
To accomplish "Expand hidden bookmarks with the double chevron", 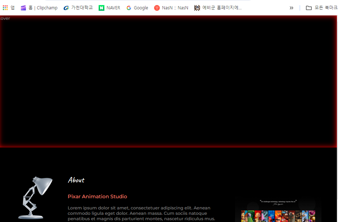I will click(x=292, y=8).
